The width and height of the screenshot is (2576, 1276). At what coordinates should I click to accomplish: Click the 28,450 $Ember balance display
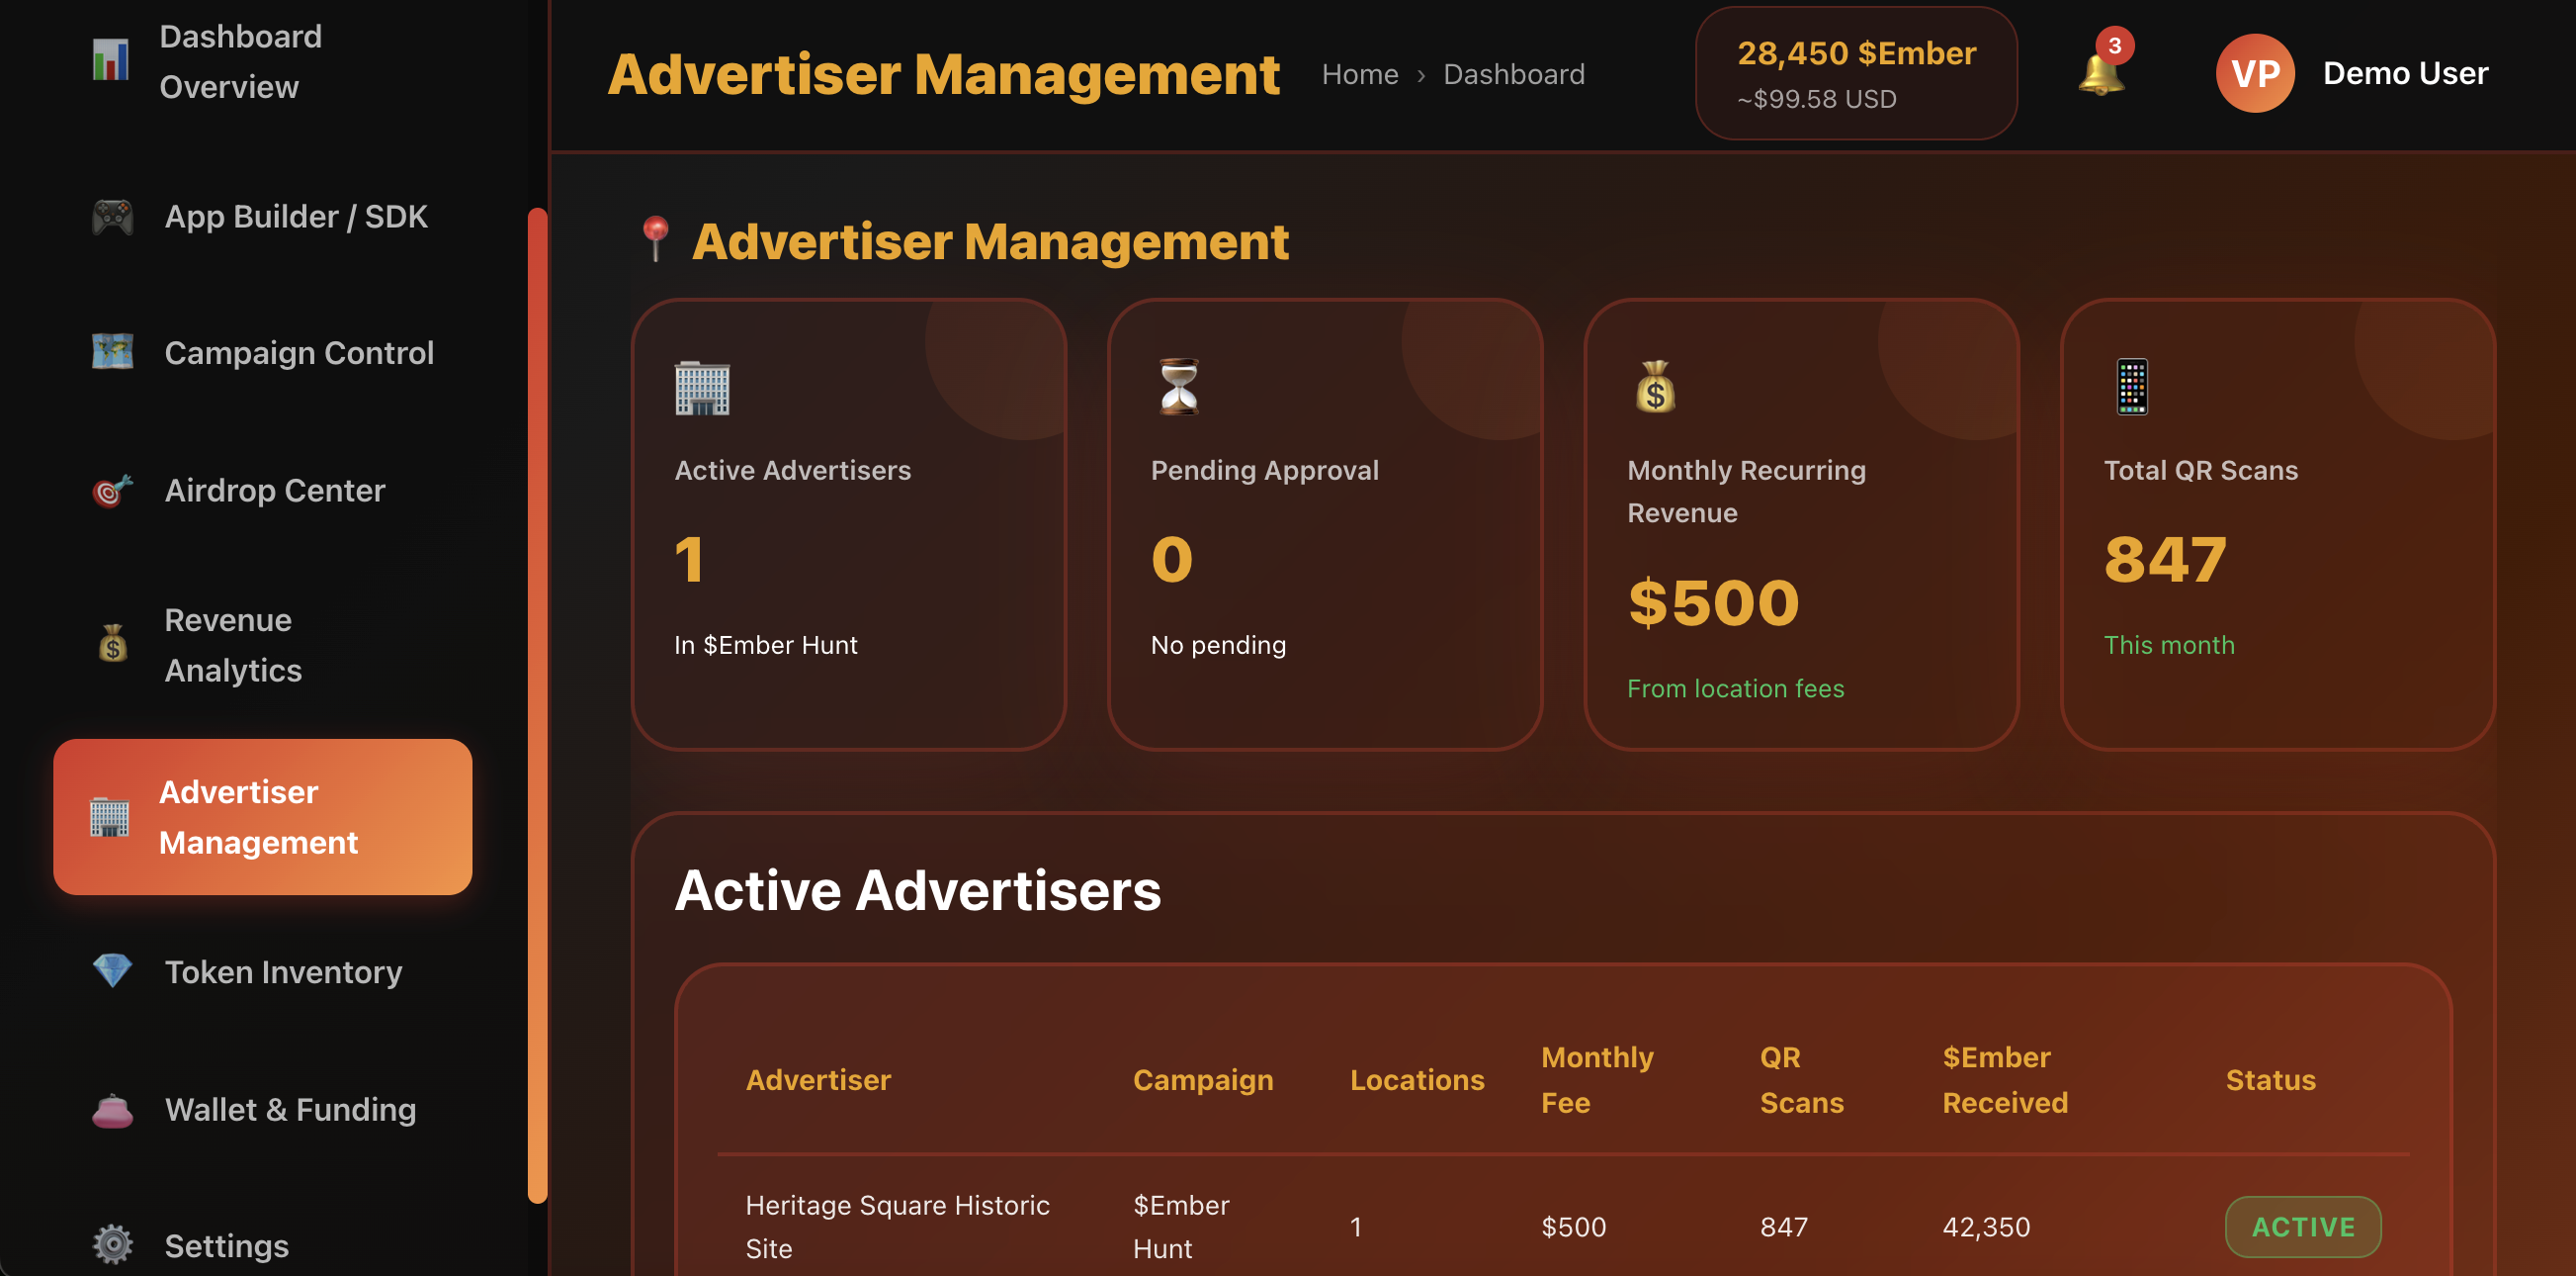coord(1856,72)
